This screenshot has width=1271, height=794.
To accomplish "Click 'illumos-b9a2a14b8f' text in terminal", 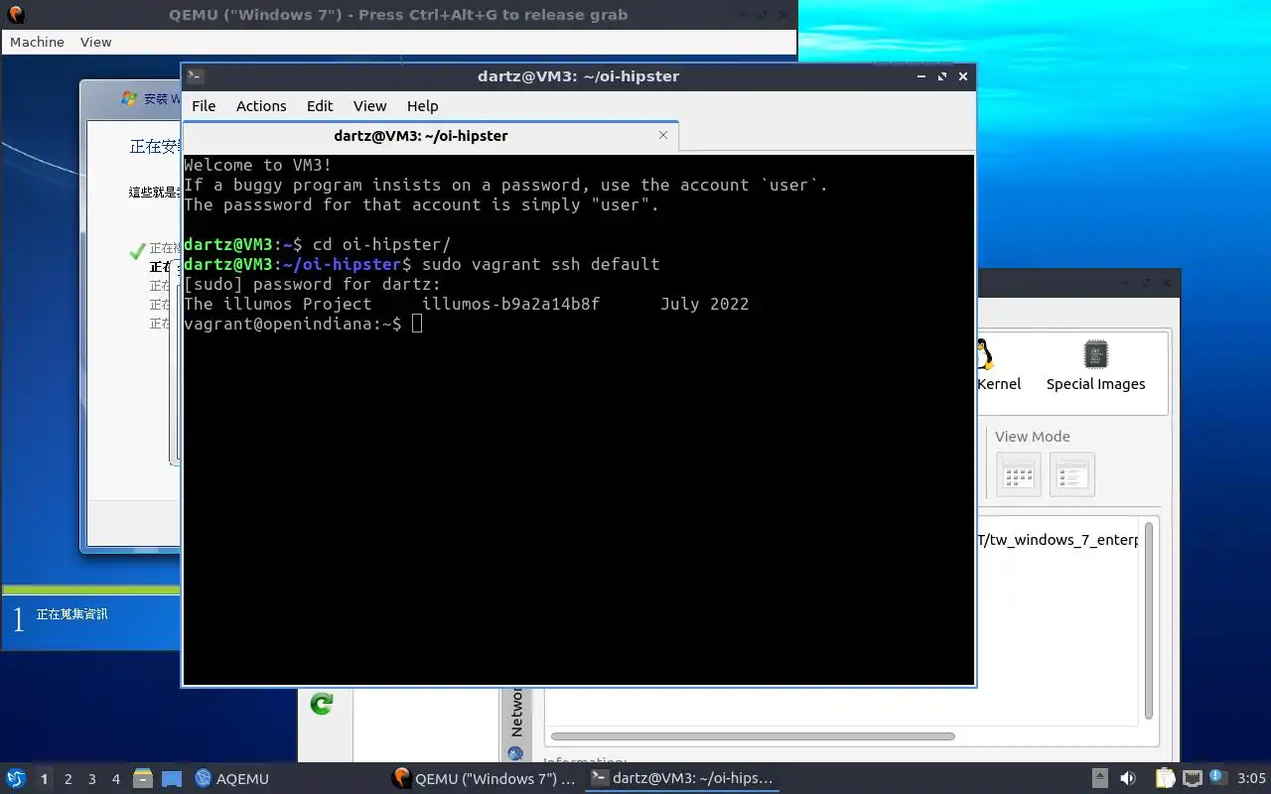I will (x=510, y=304).
